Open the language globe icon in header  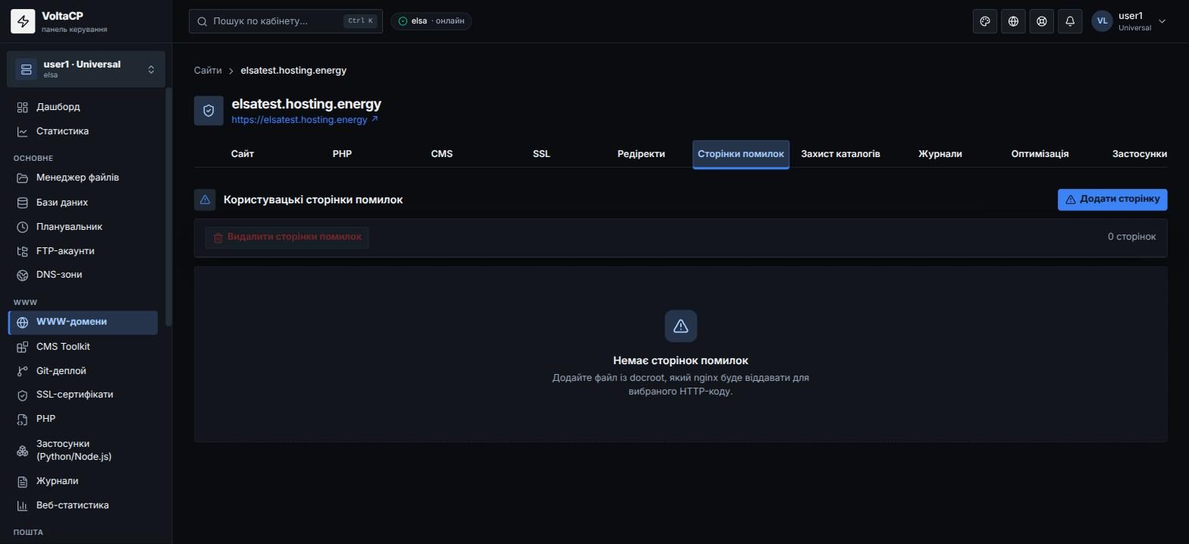click(1013, 21)
